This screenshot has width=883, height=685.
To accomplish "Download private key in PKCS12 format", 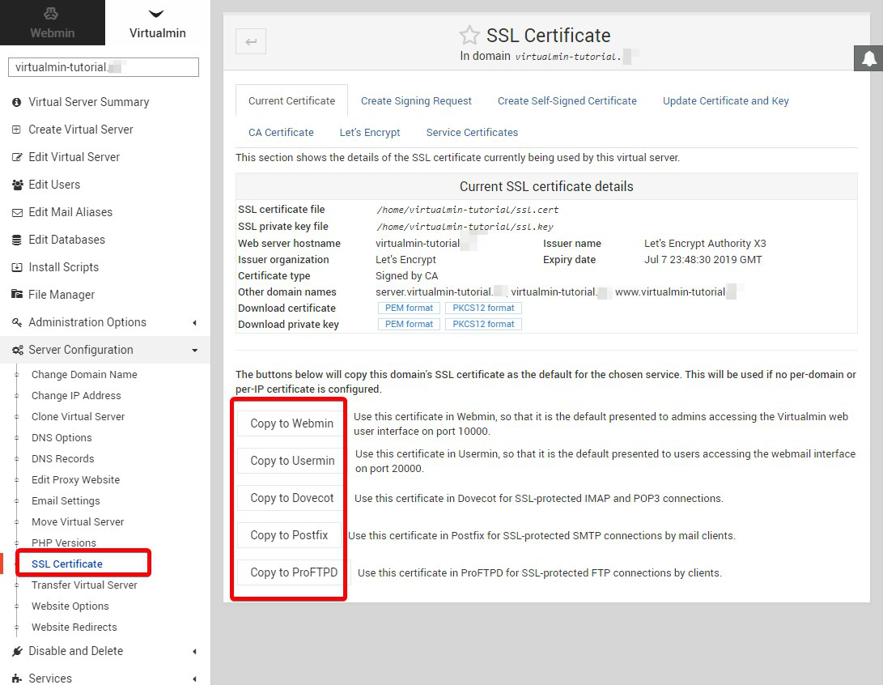I will point(483,325).
